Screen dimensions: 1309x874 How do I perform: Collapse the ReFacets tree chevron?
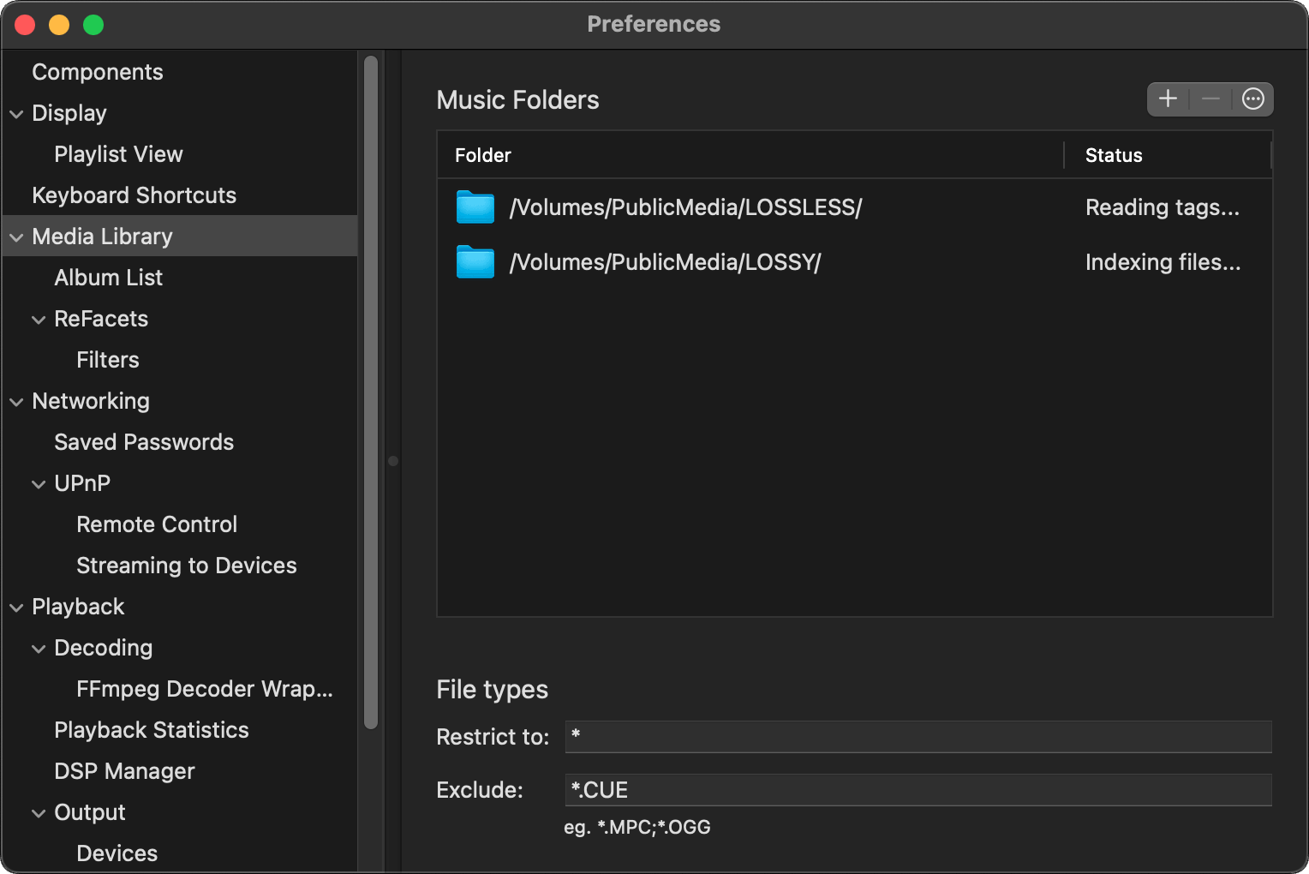[x=39, y=320]
